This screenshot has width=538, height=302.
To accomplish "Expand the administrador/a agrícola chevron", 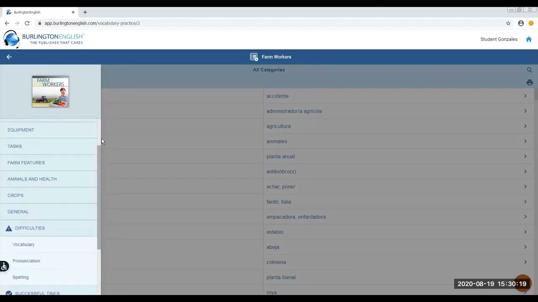I will coord(525,111).
